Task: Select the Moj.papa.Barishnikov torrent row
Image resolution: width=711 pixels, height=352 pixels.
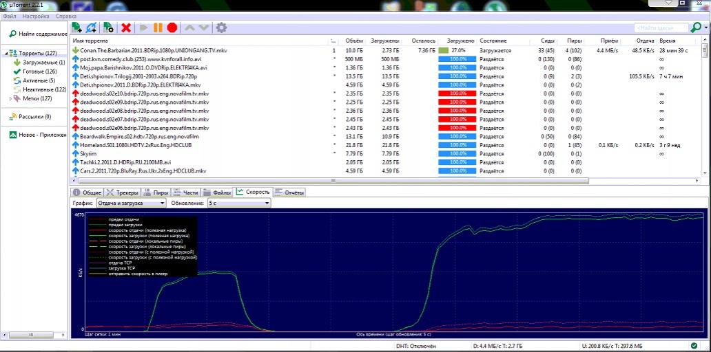Action: tap(387, 68)
